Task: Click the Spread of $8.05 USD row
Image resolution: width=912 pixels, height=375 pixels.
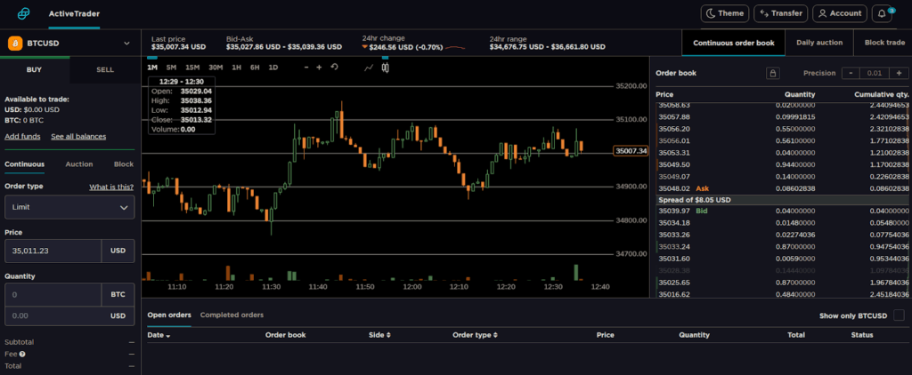Action: click(782, 200)
